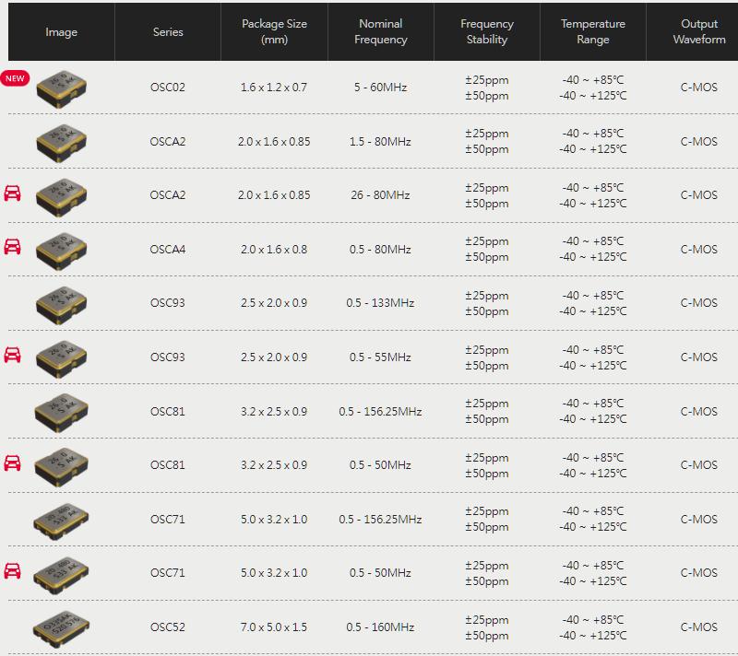Image resolution: width=738 pixels, height=656 pixels.
Task: Open the OSC02 oscillator product image
Action: click(x=62, y=88)
